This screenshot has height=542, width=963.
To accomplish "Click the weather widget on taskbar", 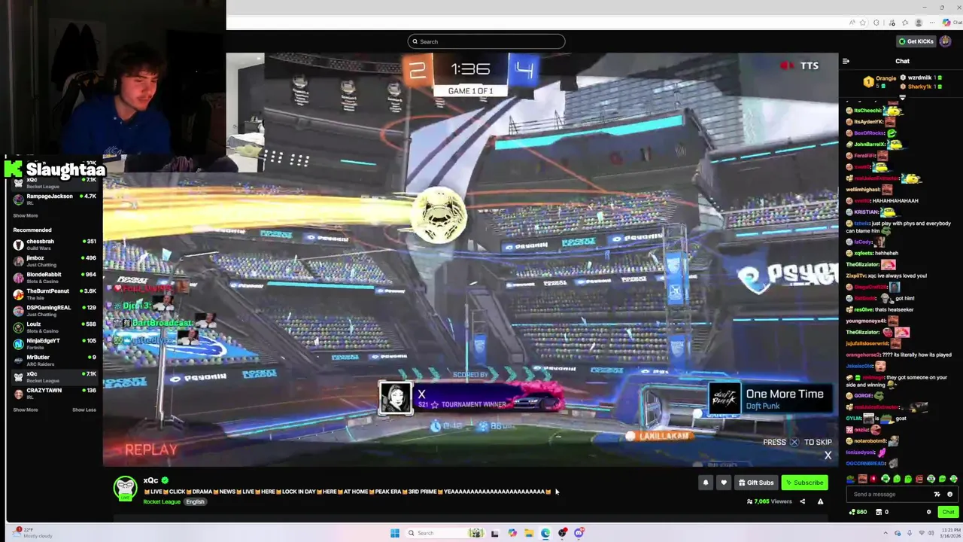I will click(32, 533).
